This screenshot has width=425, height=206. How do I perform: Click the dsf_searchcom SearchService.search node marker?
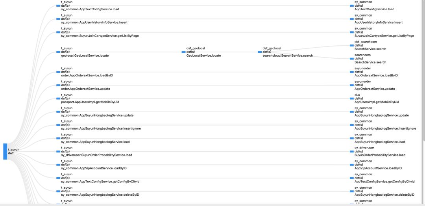pos(351,45)
